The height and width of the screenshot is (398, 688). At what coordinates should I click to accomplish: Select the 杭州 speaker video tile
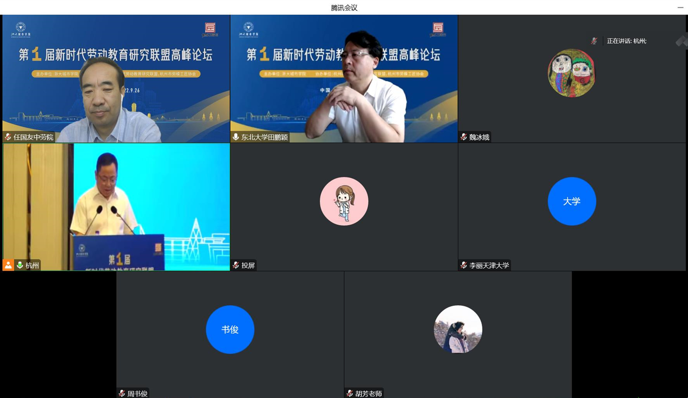pyautogui.click(x=116, y=207)
